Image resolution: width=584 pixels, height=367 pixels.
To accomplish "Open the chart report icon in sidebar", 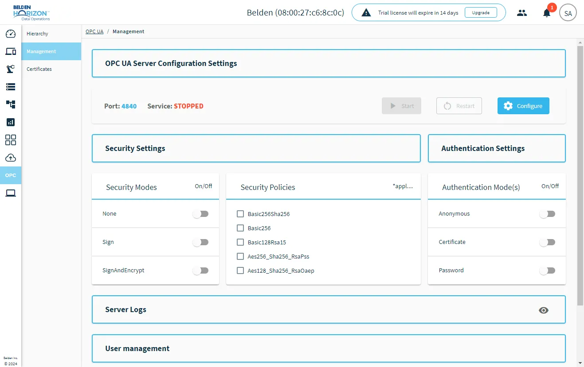I will click(x=11, y=122).
